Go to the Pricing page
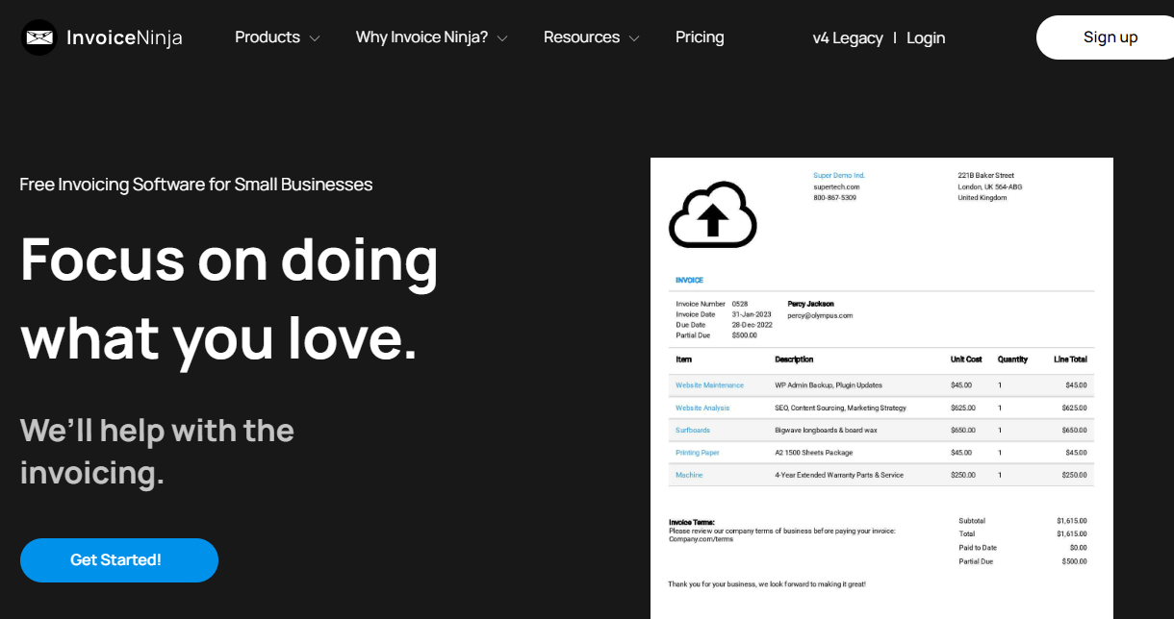 pyautogui.click(x=700, y=37)
